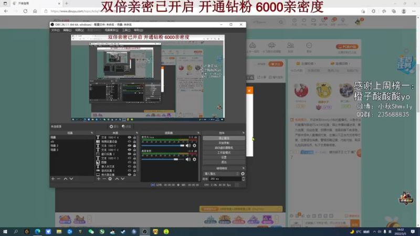This screenshot has height=236, width=420.
Task: Toggle lock on 文本 (GDI+) 4 source
Action: click(134, 137)
